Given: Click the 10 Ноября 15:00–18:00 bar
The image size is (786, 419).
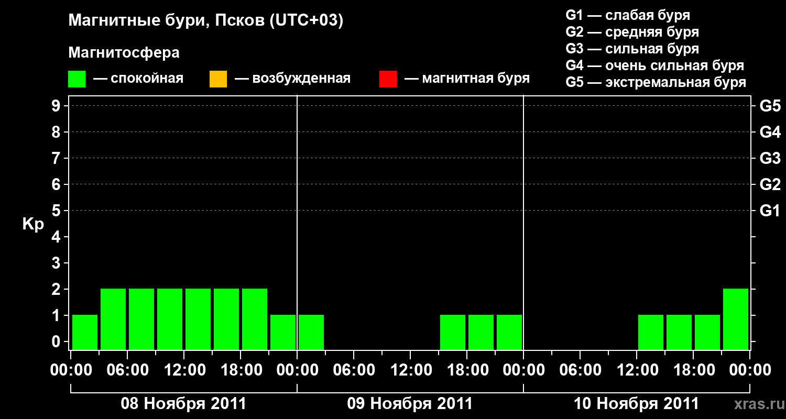Looking at the screenshot, I should click(679, 332).
